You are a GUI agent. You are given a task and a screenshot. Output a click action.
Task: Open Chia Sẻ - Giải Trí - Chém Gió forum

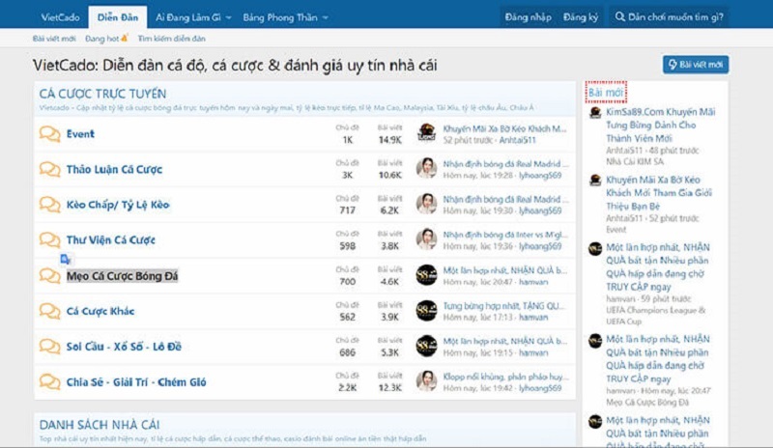(x=136, y=382)
